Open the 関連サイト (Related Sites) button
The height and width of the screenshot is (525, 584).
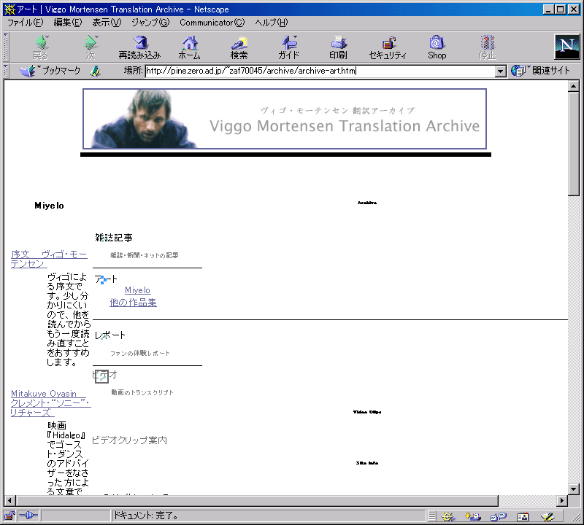click(541, 71)
